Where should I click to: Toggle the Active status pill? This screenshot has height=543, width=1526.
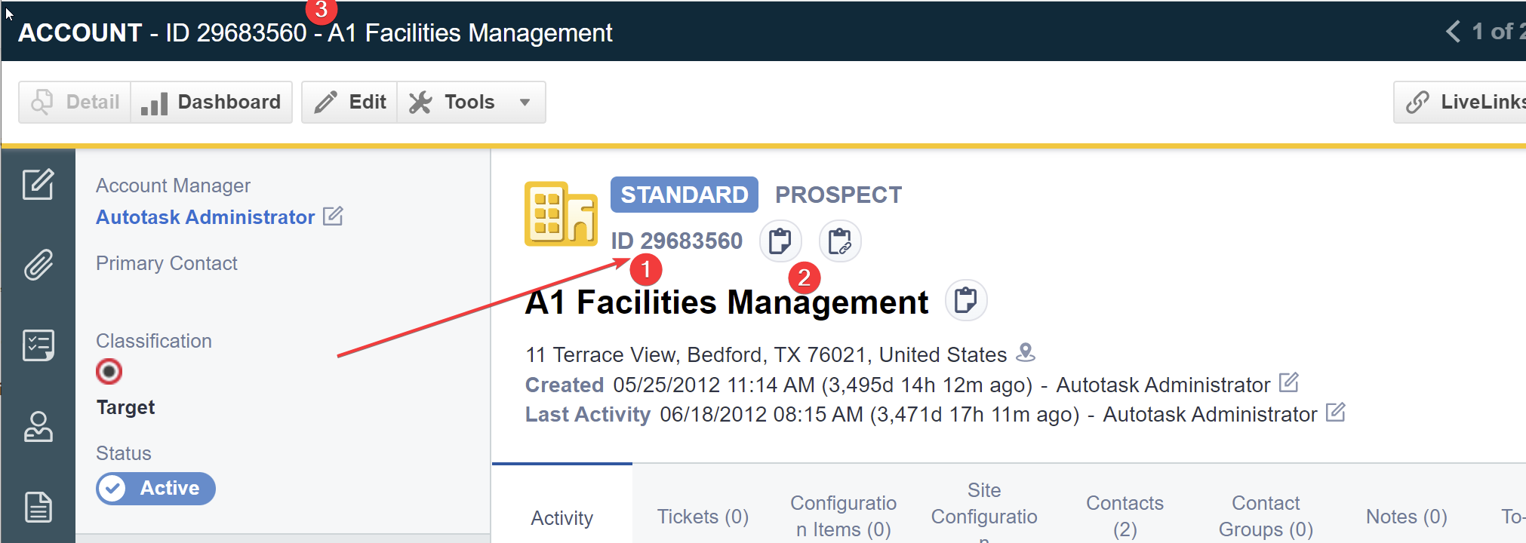(x=155, y=489)
